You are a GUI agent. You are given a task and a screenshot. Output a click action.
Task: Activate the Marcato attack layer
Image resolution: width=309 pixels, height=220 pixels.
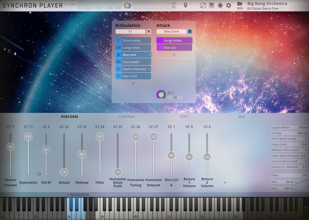(x=174, y=48)
